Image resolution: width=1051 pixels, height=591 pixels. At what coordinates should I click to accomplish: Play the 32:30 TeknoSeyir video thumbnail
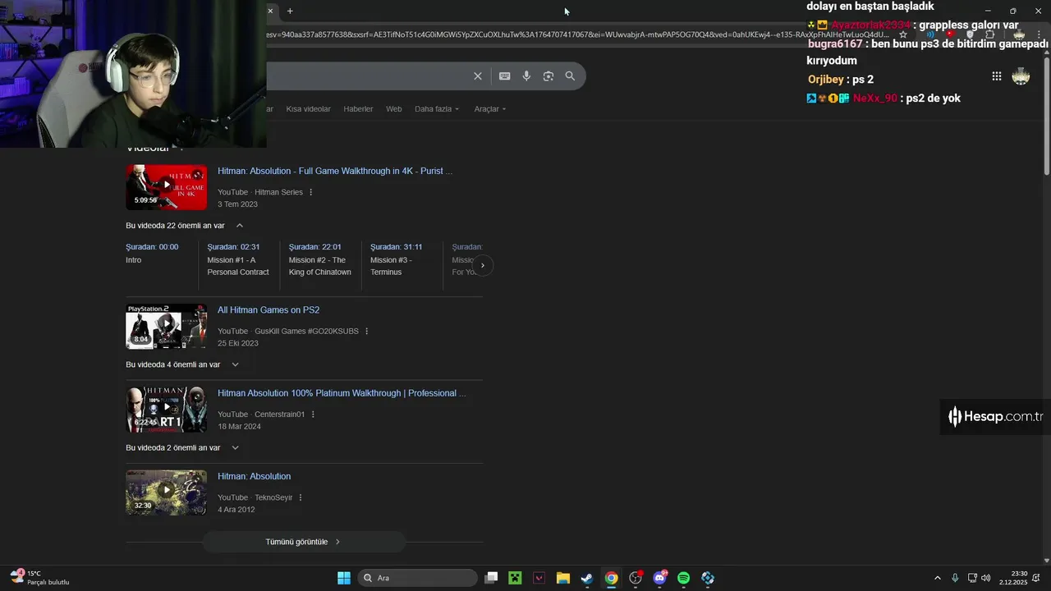coord(167,492)
